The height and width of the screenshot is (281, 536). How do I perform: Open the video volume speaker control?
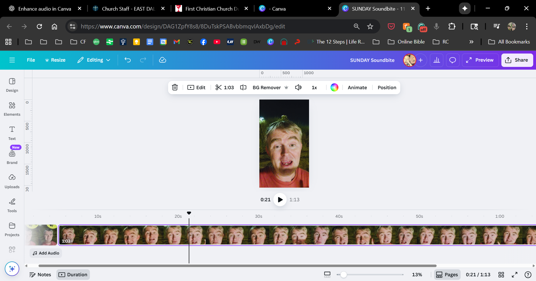[x=298, y=88]
